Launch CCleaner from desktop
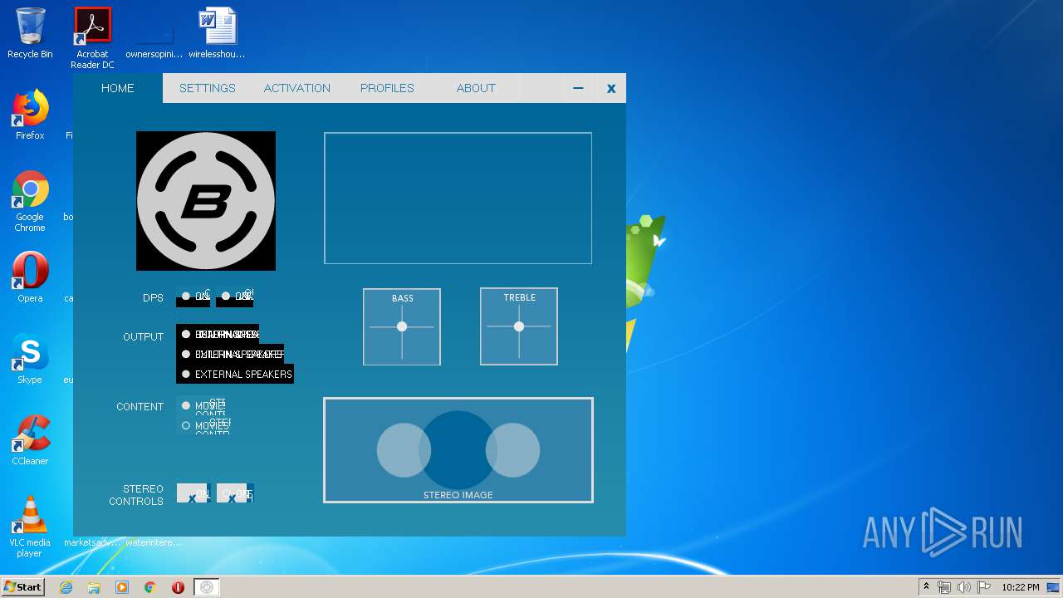 30,440
